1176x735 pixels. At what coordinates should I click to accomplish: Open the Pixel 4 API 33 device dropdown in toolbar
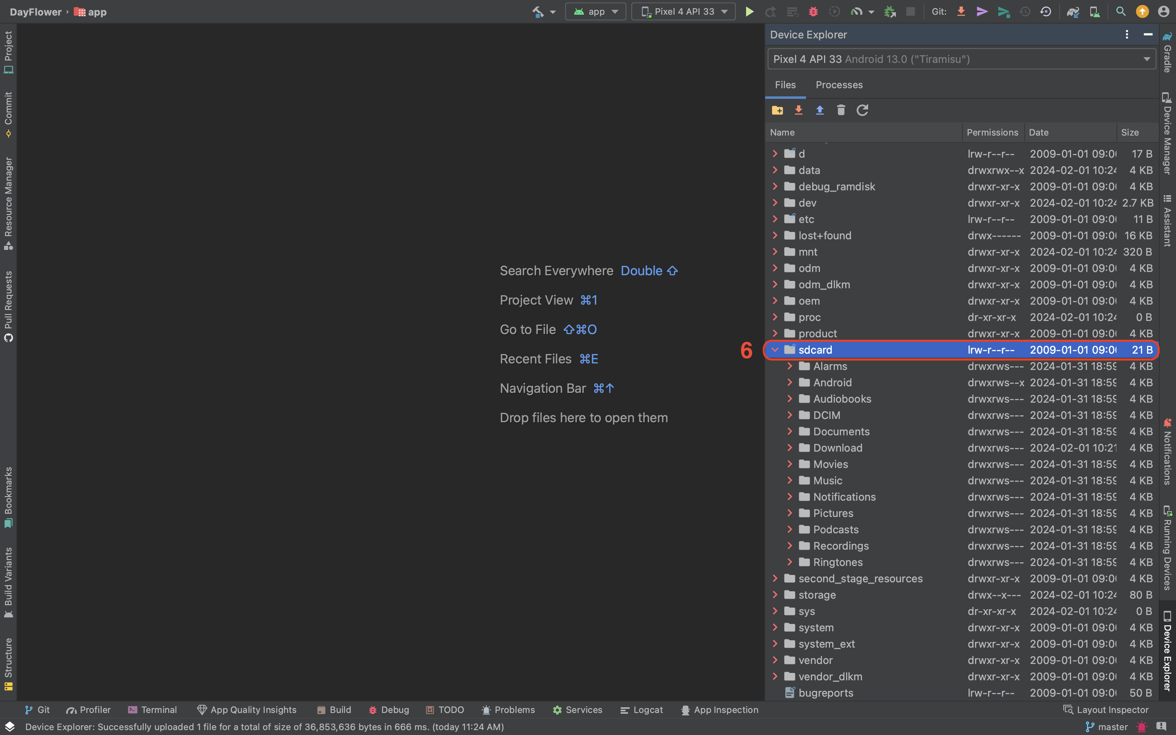(x=683, y=12)
